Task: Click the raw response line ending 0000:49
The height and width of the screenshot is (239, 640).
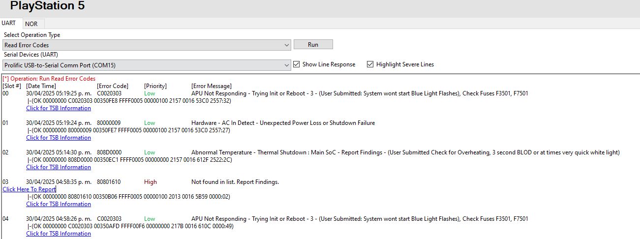Action: tap(130, 226)
